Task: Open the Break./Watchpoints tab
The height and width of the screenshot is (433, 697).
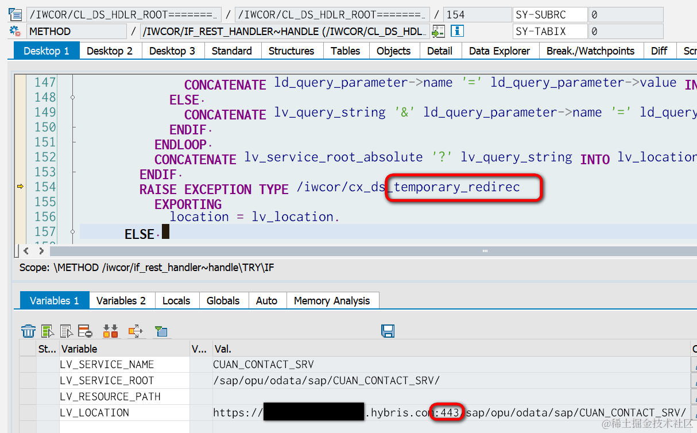Action: coord(591,51)
